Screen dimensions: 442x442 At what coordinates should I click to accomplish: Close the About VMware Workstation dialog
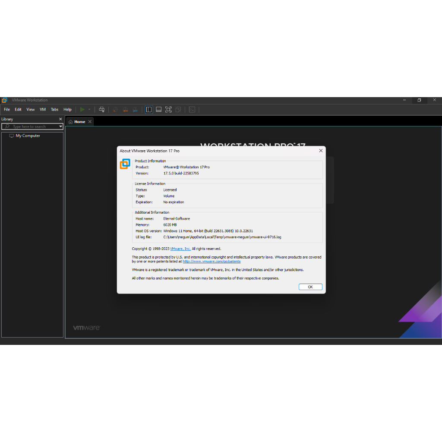pos(321,151)
